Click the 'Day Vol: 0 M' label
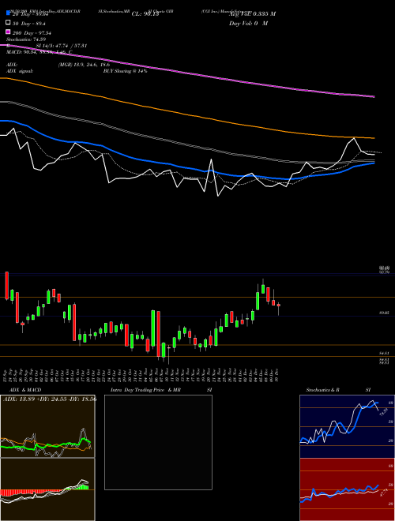This screenshot has height=521, width=395. click(248, 23)
